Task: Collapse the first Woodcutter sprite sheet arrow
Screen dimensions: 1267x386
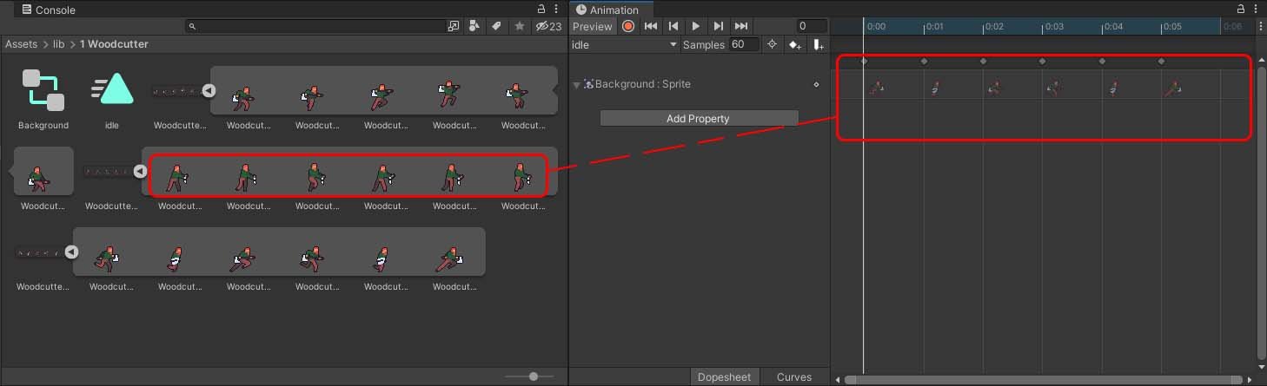Action: [x=209, y=90]
